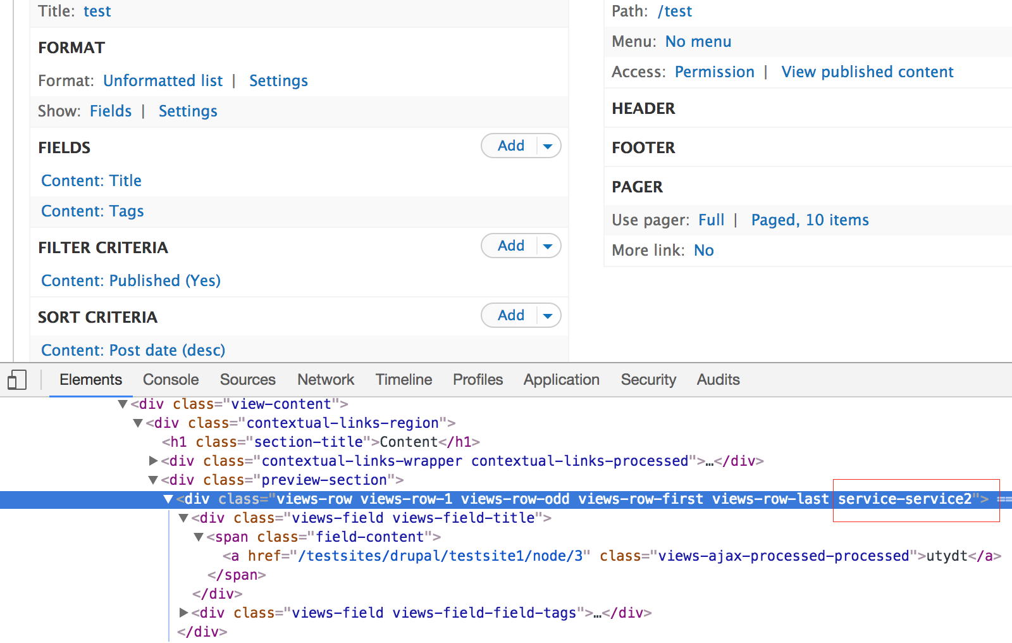Expand the views-field-field-tags div node

click(x=183, y=612)
